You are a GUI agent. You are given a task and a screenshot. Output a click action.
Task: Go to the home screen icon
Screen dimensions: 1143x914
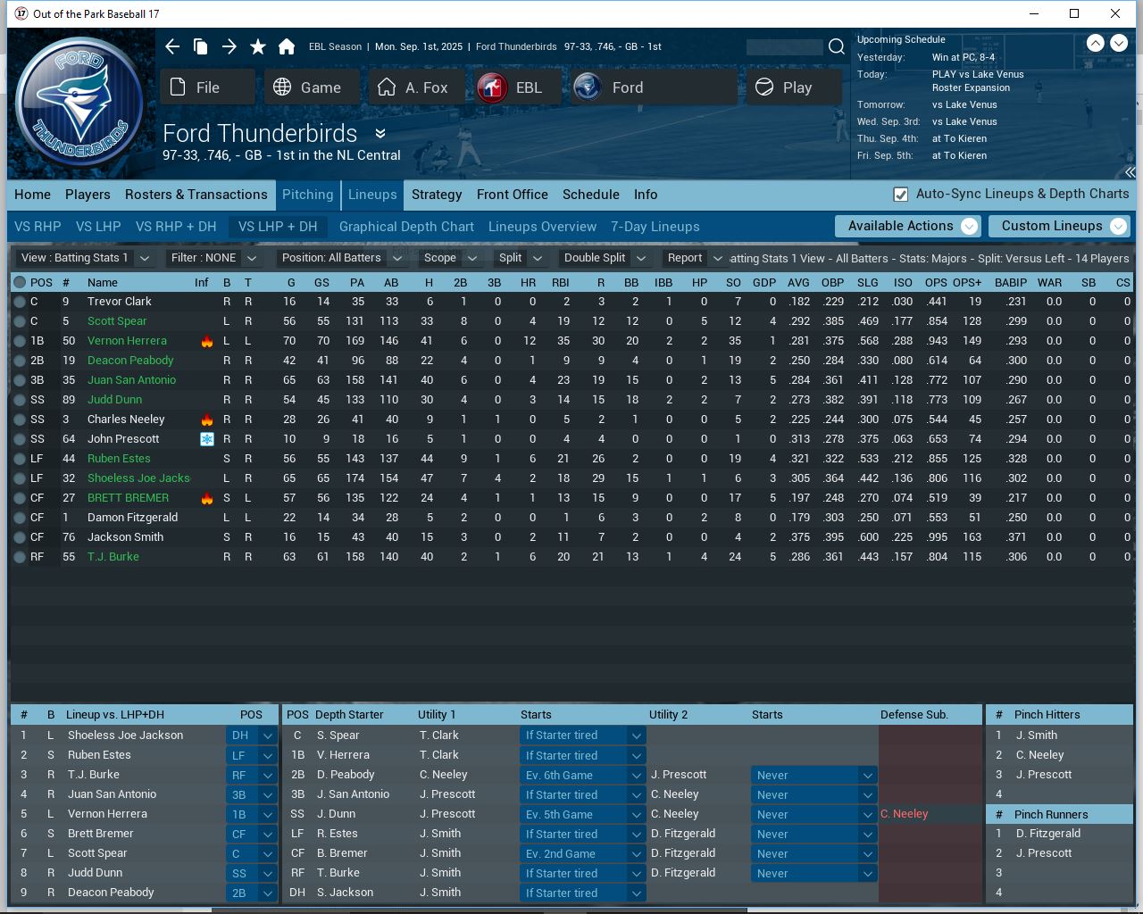[287, 46]
